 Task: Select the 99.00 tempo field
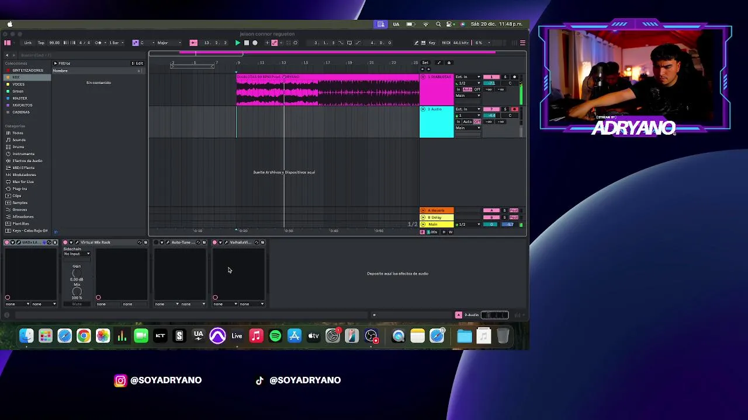[x=54, y=43]
